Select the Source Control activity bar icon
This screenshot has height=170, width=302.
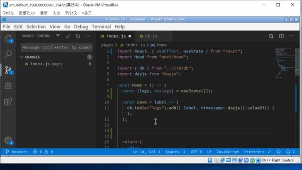(8, 70)
